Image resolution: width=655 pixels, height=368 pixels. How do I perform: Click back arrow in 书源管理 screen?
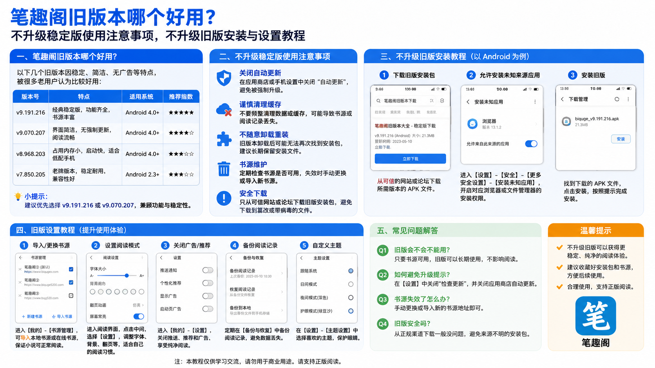(x=21, y=258)
